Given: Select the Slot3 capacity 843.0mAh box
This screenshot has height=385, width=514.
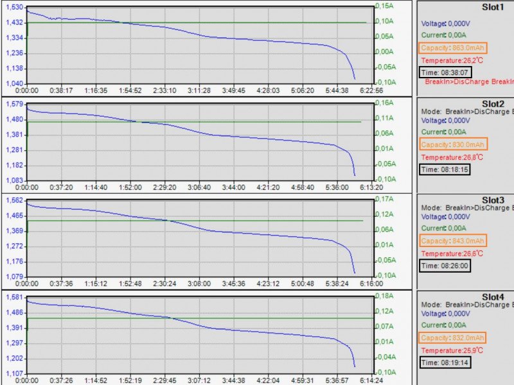Looking at the screenshot, I should (453, 241).
